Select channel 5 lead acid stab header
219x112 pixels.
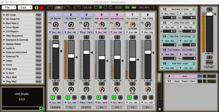click(102, 16)
